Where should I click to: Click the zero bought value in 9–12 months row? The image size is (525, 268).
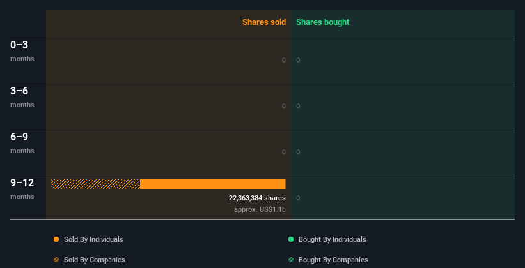coord(298,198)
